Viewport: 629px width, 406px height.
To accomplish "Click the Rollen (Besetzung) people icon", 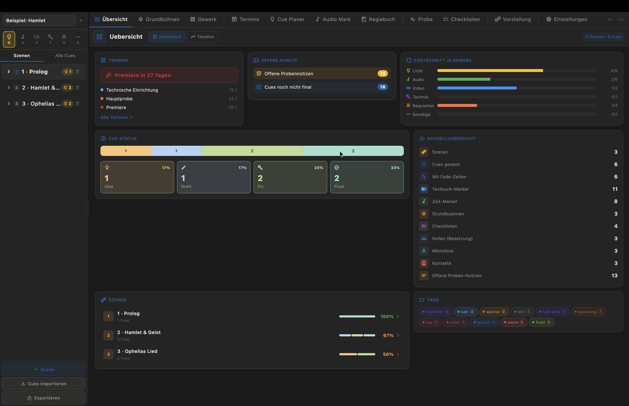I will click(424, 239).
